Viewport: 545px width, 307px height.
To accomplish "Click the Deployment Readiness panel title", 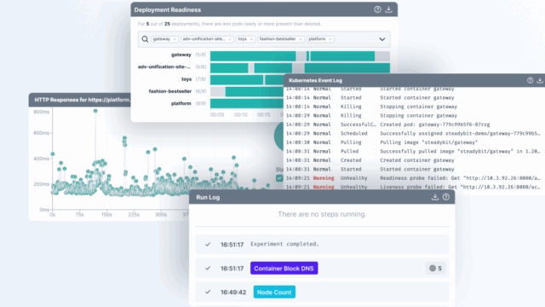I will point(168,9).
